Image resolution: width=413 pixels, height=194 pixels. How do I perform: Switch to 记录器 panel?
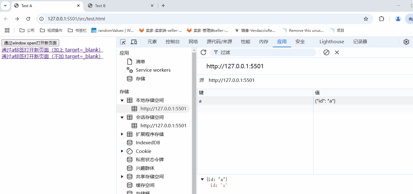(x=360, y=42)
